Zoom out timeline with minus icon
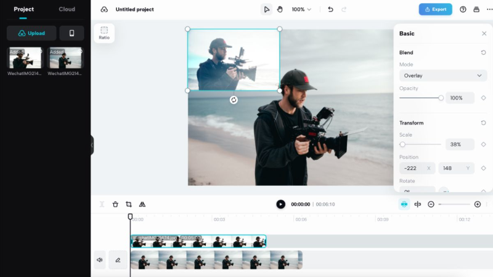 (x=431, y=204)
